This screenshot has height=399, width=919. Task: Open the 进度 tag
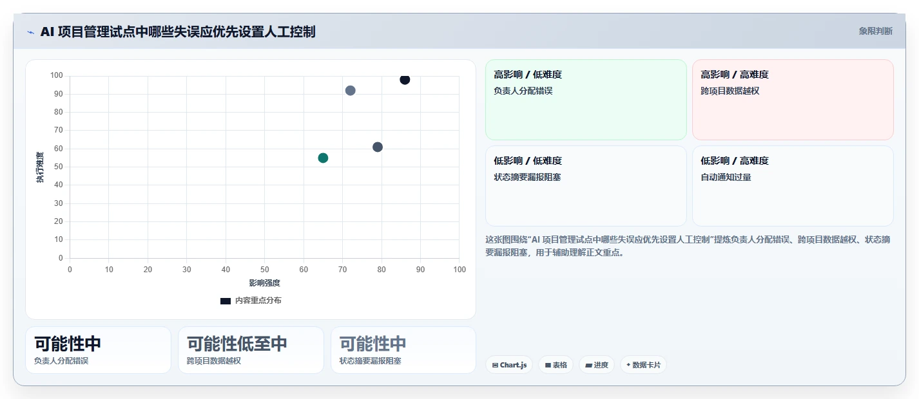(597, 365)
